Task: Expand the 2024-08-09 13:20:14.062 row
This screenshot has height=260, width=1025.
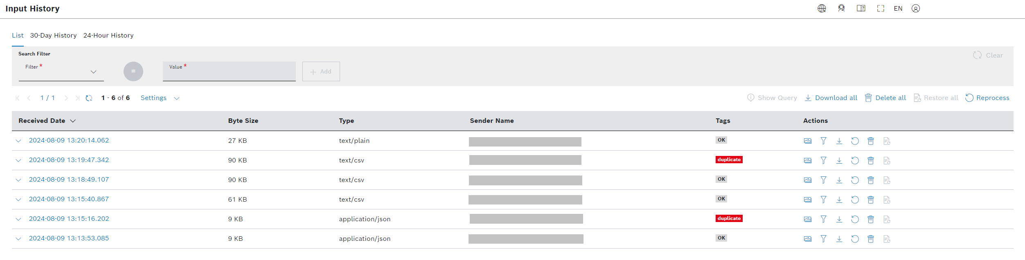Action: pyautogui.click(x=18, y=141)
